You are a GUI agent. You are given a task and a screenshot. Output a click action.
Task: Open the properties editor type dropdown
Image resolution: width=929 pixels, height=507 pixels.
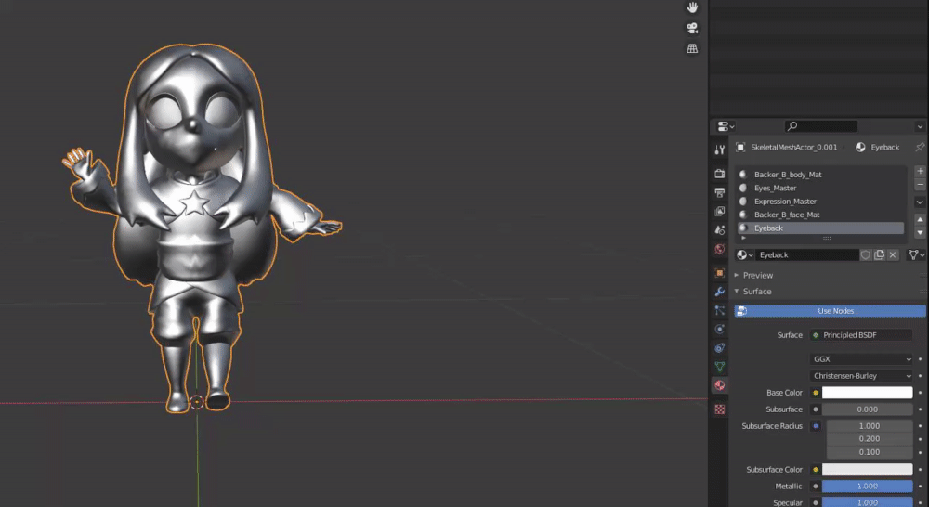(x=726, y=126)
